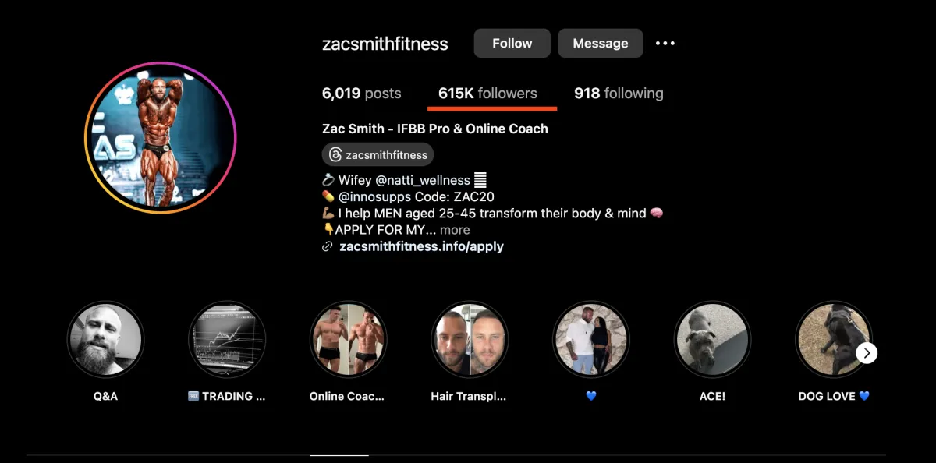Open the blue heart couple highlight
This screenshot has height=463, width=936.
pyautogui.click(x=590, y=340)
